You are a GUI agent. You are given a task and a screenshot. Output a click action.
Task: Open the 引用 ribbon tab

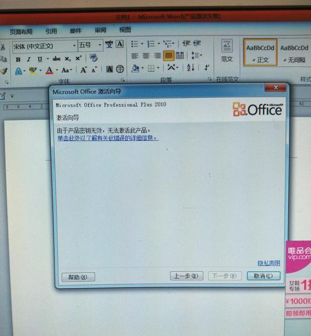tap(51, 31)
